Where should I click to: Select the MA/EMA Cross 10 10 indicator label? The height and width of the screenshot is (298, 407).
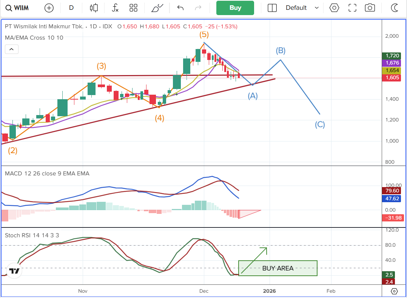34,38
